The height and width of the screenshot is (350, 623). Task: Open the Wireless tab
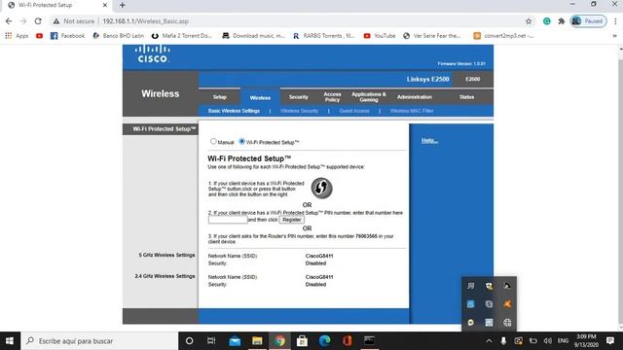(260, 97)
